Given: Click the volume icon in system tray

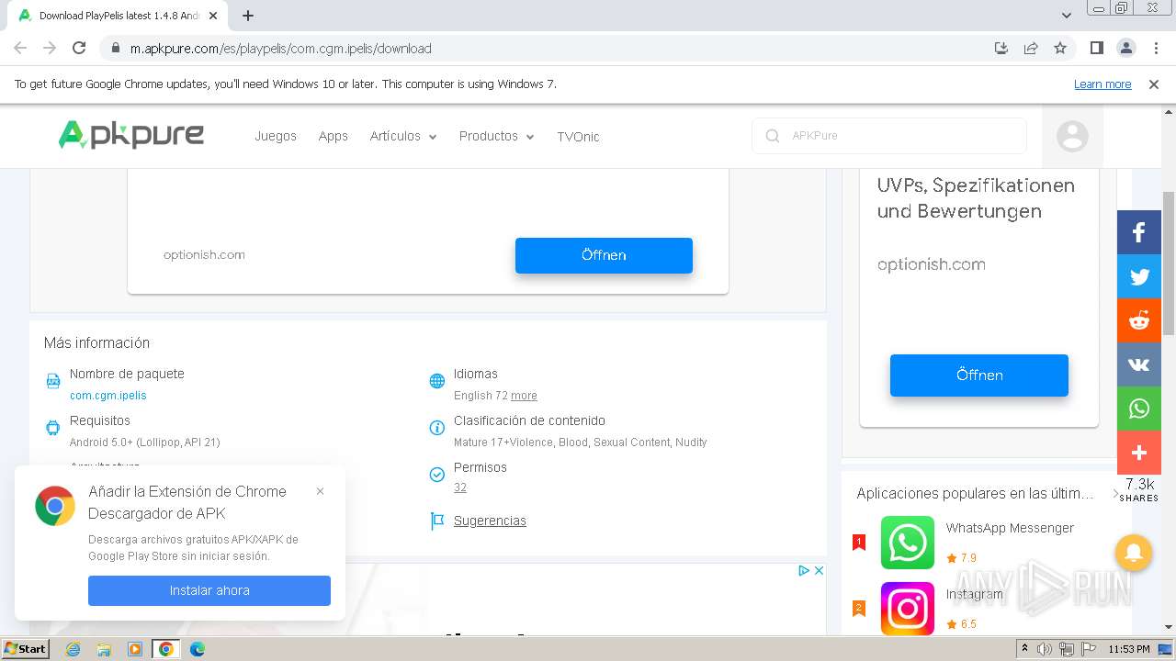Looking at the screenshot, I should pyautogui.click(x=1045, y=649).
